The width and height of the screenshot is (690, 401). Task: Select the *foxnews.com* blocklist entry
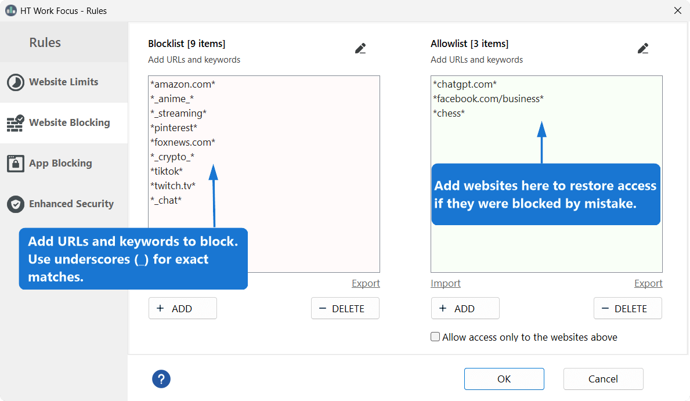point(183,142)
